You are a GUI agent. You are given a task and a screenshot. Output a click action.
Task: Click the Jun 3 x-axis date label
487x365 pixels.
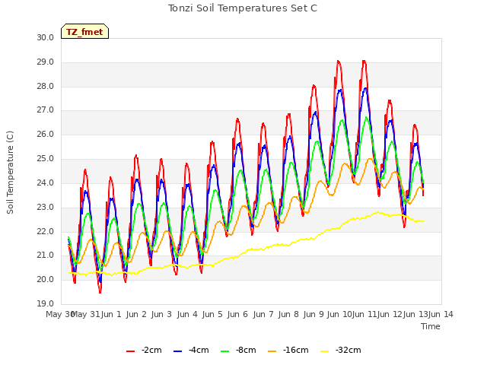click(161, 314)
